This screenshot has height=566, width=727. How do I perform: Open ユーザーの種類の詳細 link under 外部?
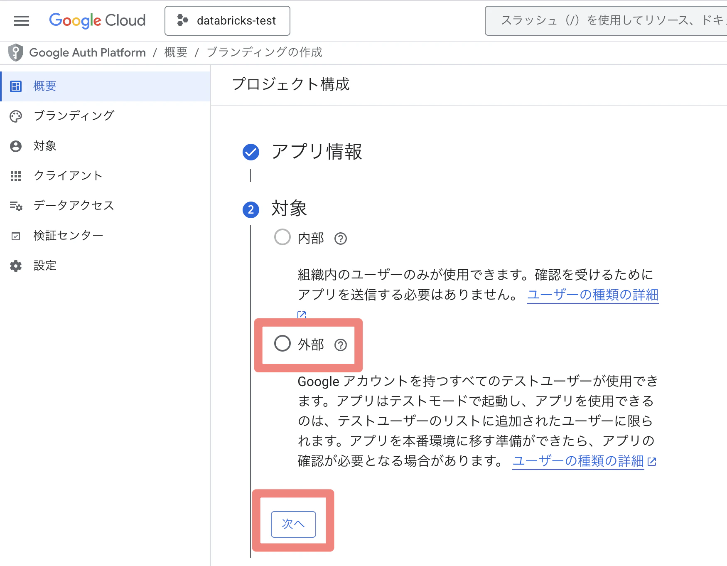pyautogui.click(x=578, y=461)
